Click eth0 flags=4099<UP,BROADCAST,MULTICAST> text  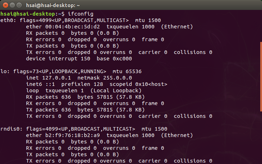74,20
